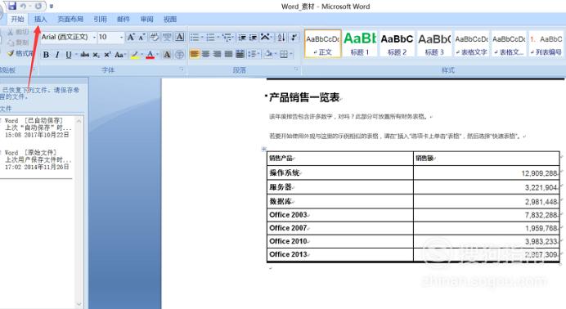Apply 正文 style
The height and width of the screenshot is (309, 566).
(323, 44)
